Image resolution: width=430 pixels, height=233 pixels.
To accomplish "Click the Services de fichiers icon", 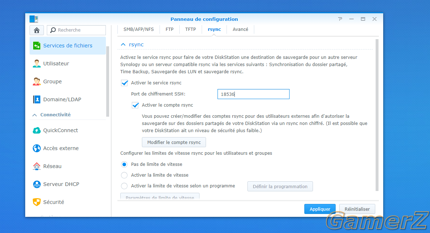I will click(x=36, y=46).
